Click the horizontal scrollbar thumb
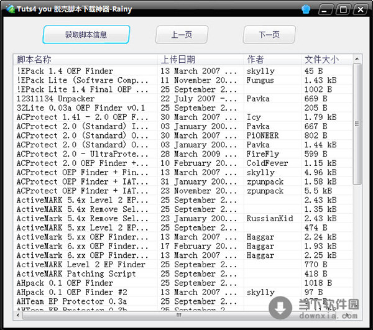The width and height of the screenshot is (373, 330). (x=178, y=316)
